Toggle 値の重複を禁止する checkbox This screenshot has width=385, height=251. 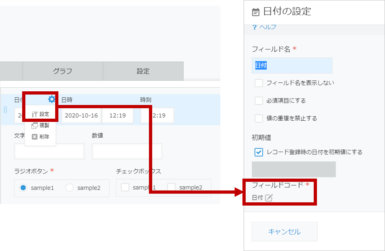(x=259, y=118)
